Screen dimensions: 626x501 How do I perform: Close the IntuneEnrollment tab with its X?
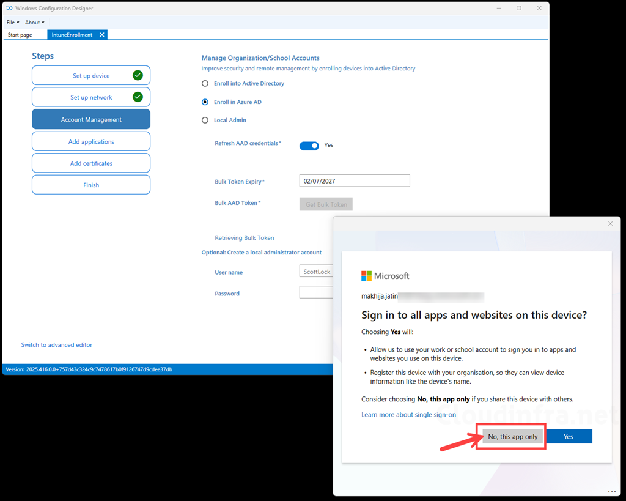(102, 35)
